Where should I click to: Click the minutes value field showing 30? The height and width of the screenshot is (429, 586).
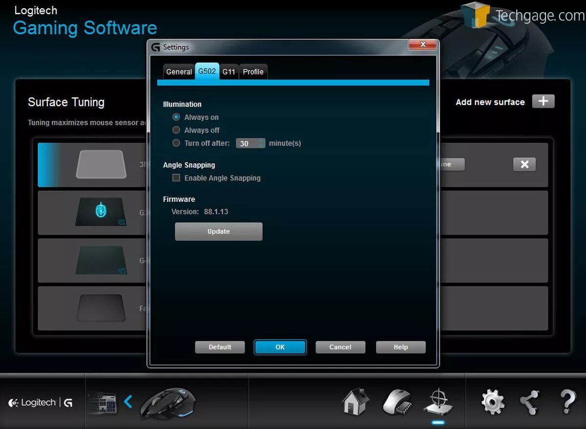coord(247,143)
